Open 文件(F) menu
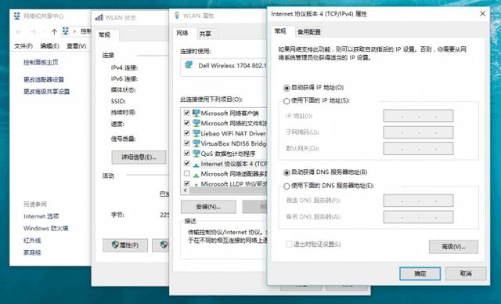Image resolution: width=501 pixels, height=304 pixels. coord(23,46)
